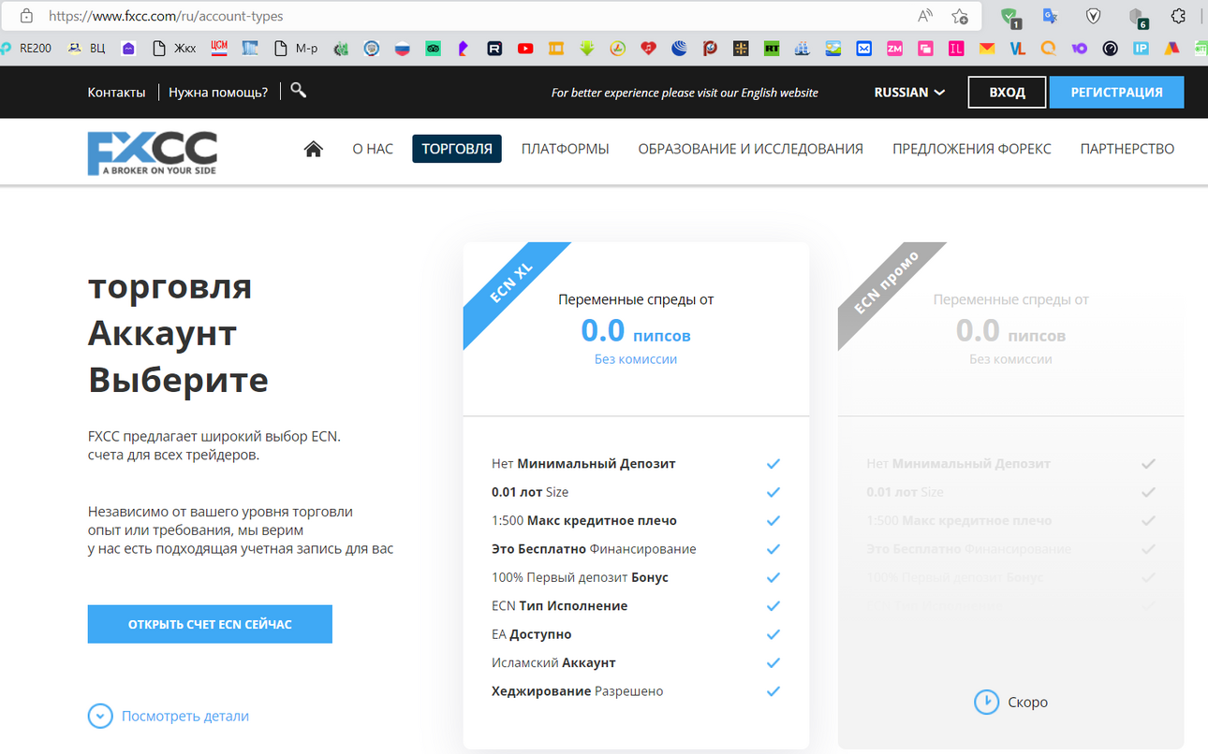The width and height of the screenshot is (1208, 754).
Task: Open the green shield extension with badge 1
Action: (x=1009, y=17)
